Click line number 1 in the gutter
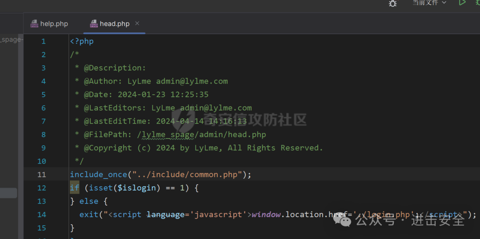The image size is (480, 239). coord(43,41)
